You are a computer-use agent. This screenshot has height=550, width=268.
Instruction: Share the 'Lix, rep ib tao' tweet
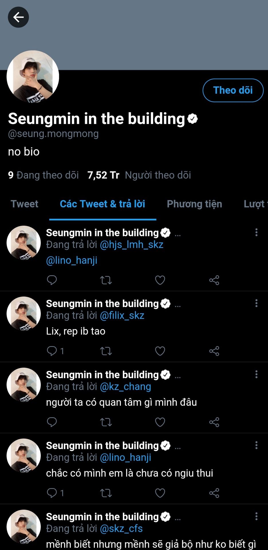click(x=214, y=351)
